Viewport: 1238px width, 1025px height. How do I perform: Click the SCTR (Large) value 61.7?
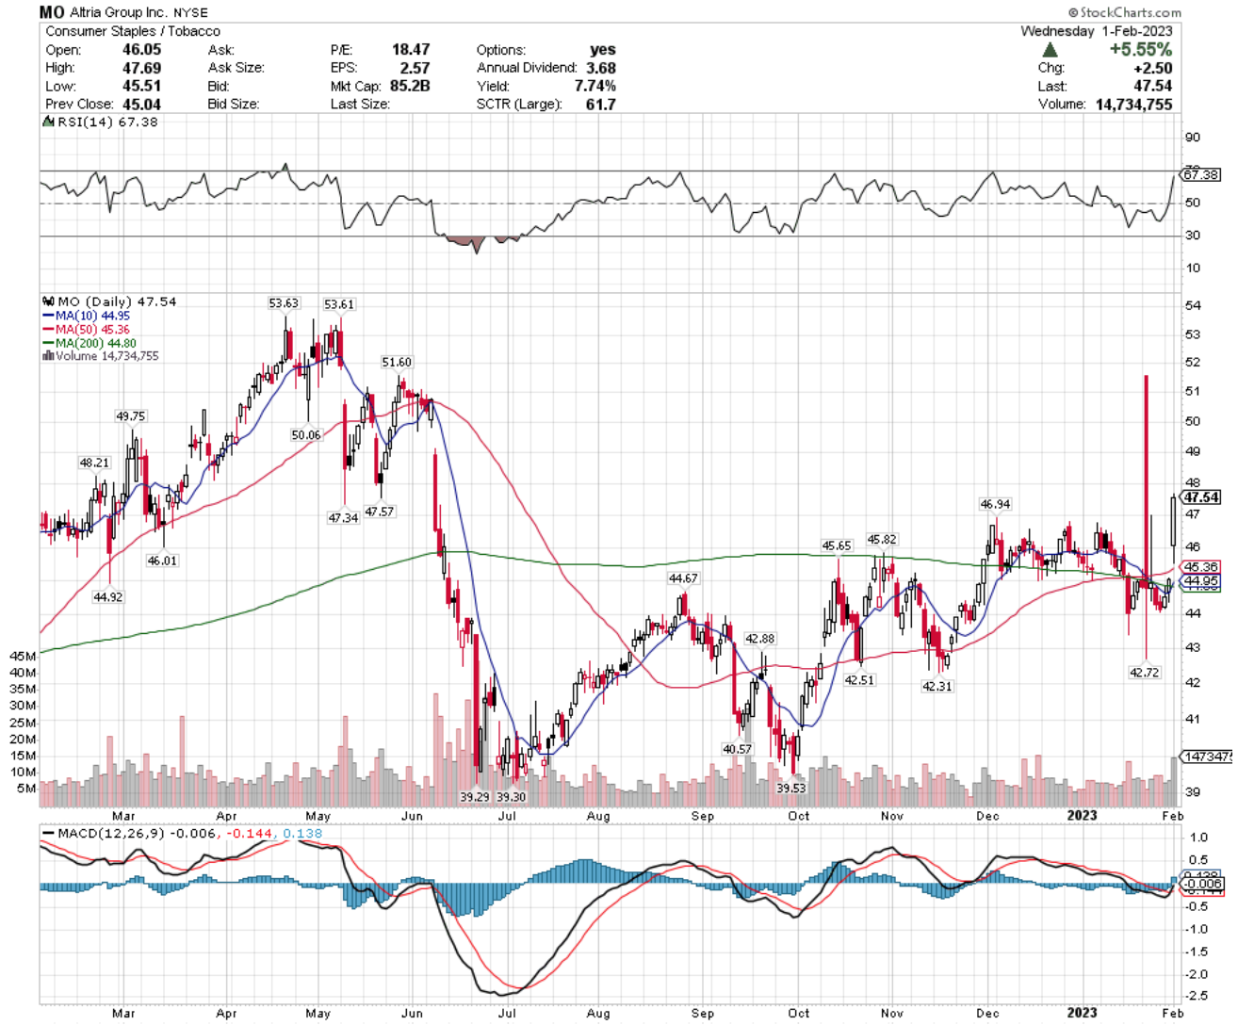tap(601, 104)
